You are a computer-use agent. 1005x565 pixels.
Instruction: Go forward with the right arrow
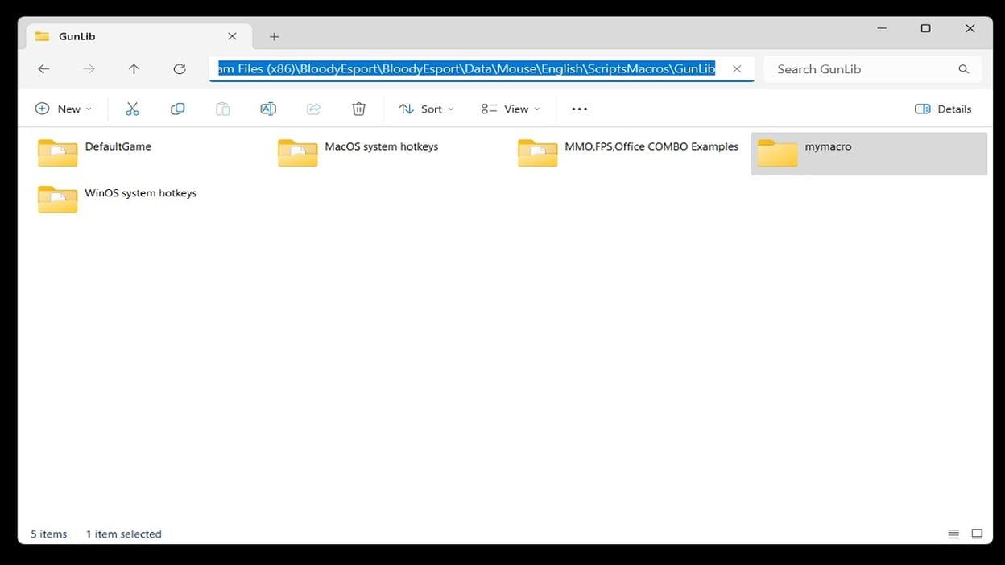point(89,69)
